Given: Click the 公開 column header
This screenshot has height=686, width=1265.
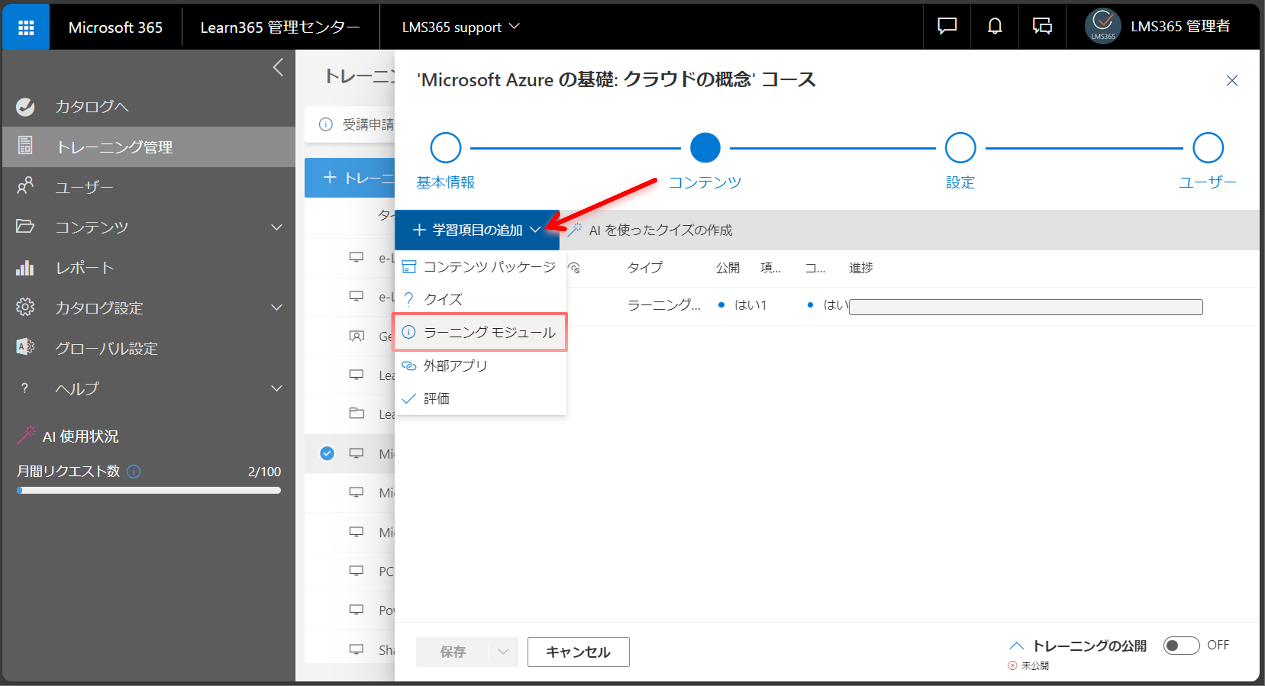Looking at the screenshot, I should (727, 267).
